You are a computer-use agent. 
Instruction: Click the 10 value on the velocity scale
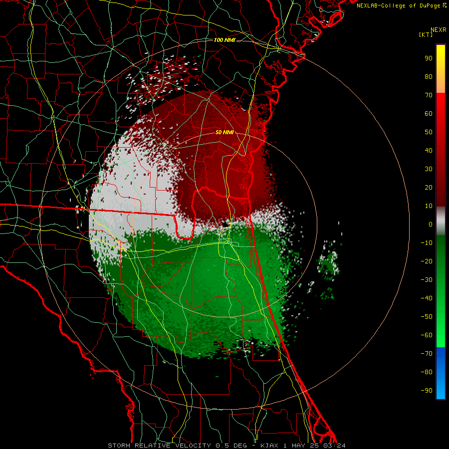(429, 206)
